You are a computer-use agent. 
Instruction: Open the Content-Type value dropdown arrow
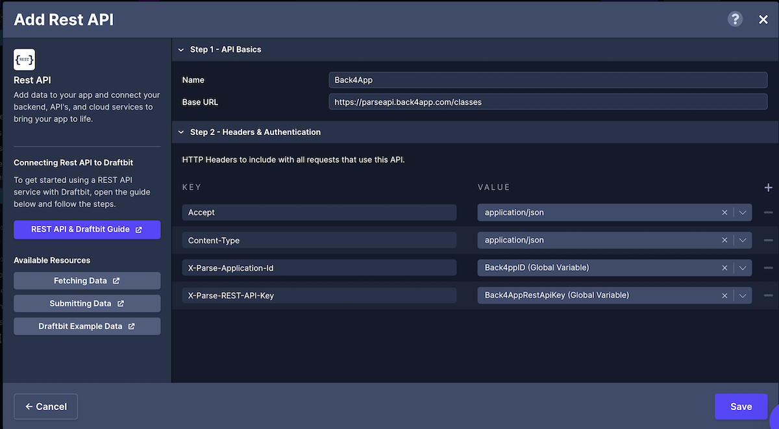click(743, 240)
